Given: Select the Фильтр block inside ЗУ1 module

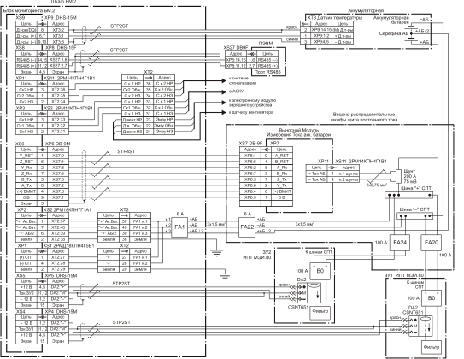Looking at the screenshot, I should point(432,347).
